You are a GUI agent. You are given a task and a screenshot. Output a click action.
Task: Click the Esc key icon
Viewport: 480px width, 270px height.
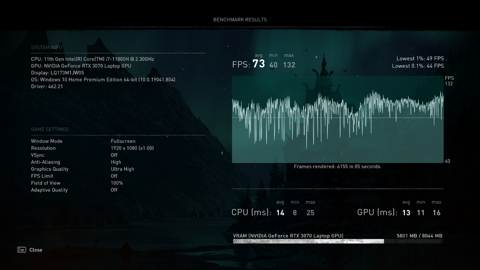click(22, 250)
